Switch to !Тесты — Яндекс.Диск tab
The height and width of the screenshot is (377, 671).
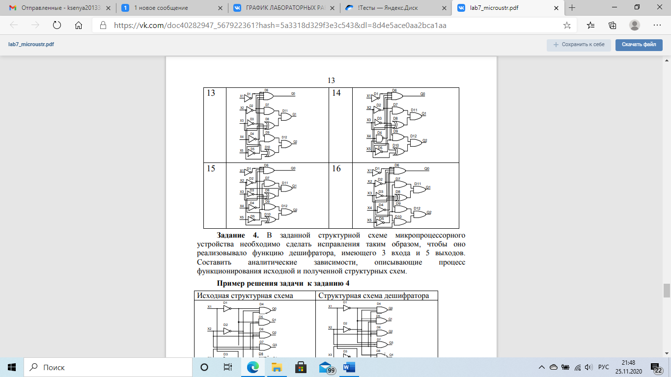coord(395,8)
